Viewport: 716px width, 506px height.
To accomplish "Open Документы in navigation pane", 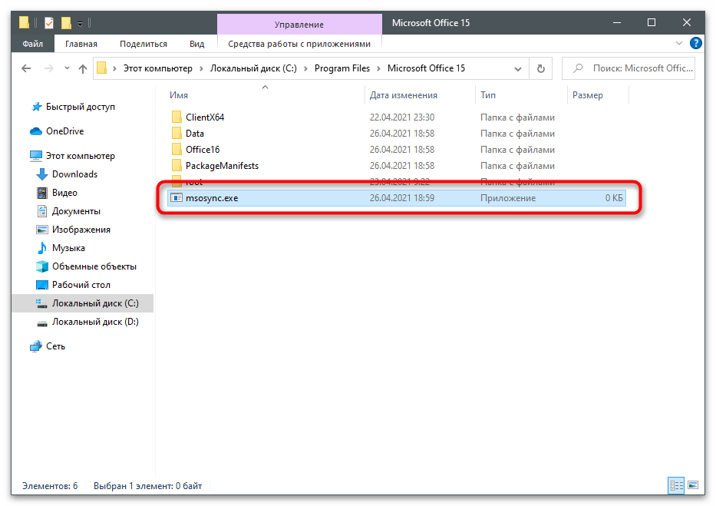I will point(76,211).
